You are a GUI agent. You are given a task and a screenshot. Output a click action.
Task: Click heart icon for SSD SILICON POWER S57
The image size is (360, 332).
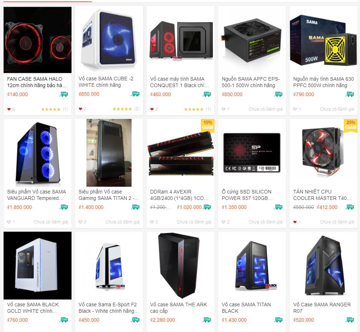click(223, 222)
